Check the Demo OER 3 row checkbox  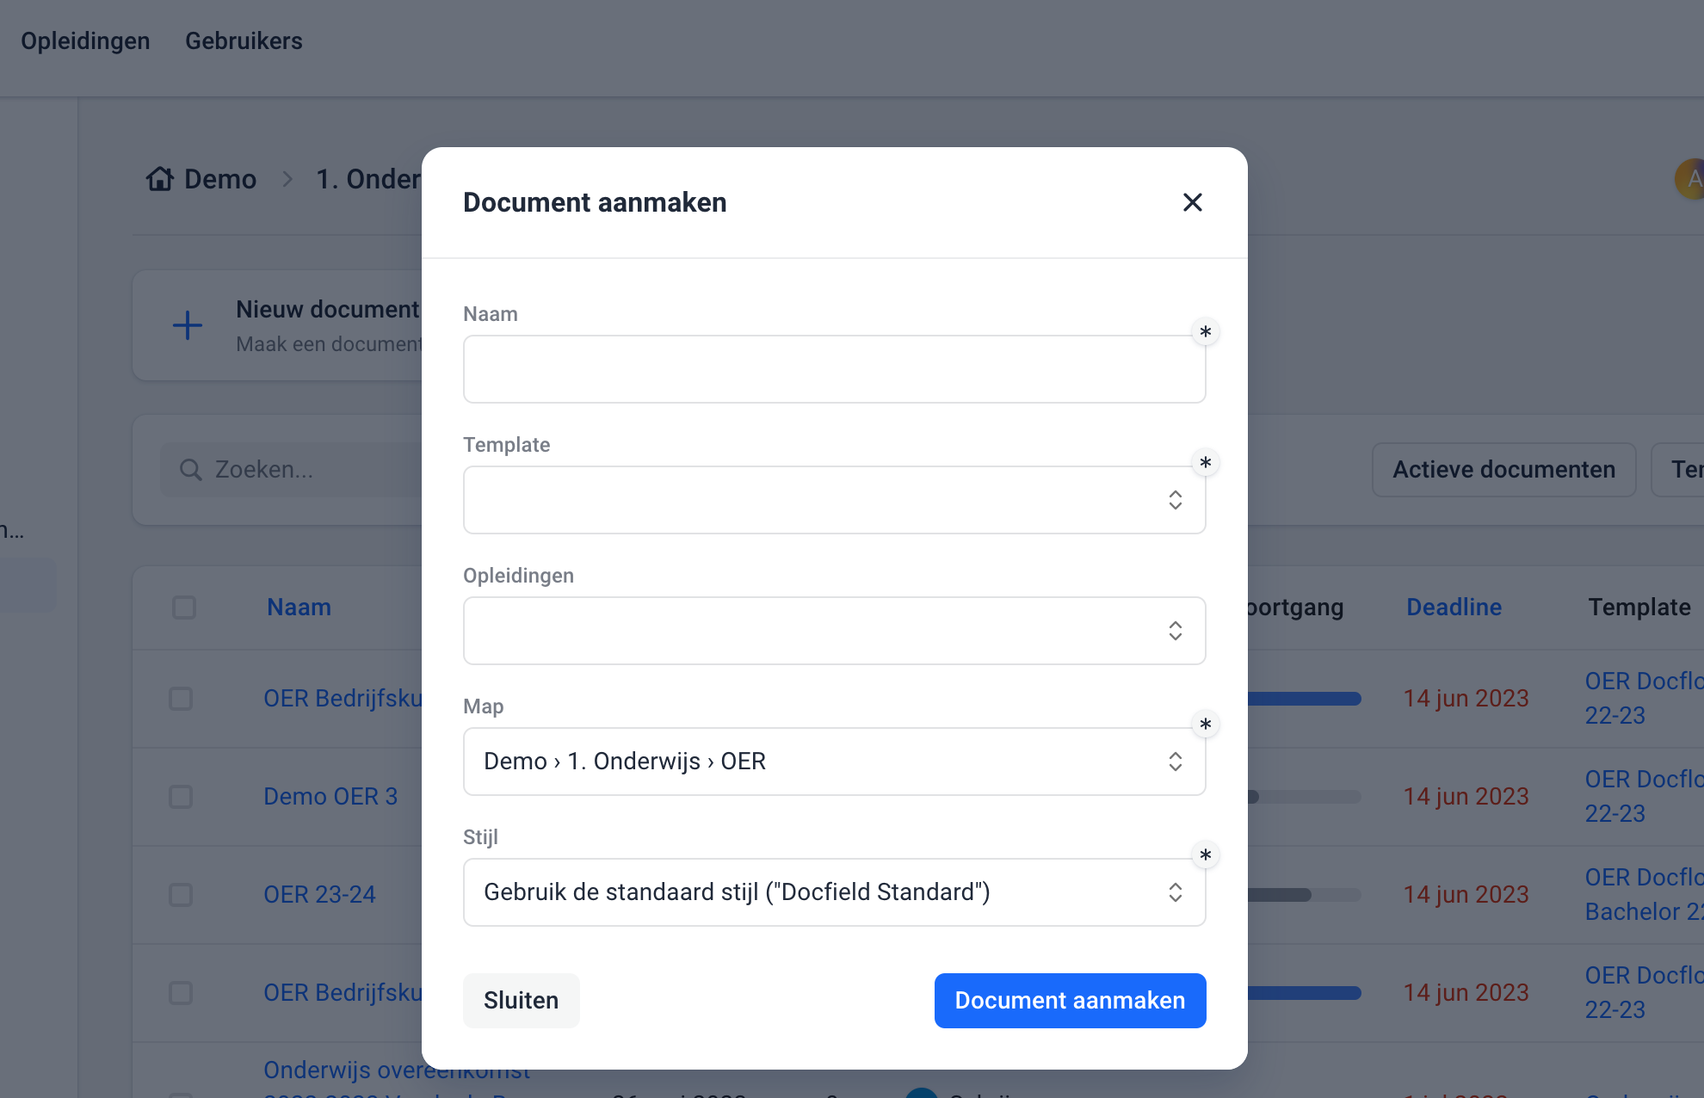coord(181,797)
